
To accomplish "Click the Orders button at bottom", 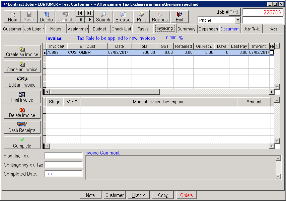I will pos(187,195).
